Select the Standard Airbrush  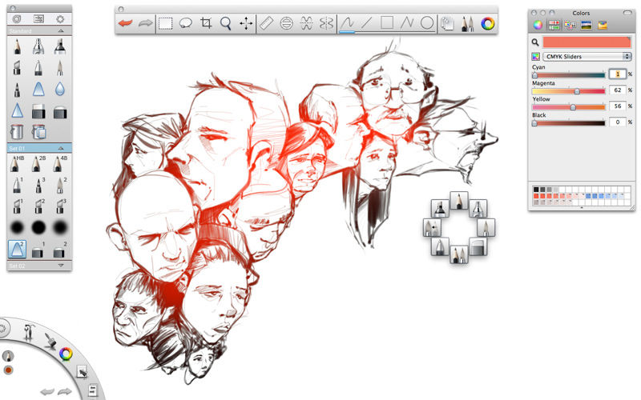click(38, 46)
